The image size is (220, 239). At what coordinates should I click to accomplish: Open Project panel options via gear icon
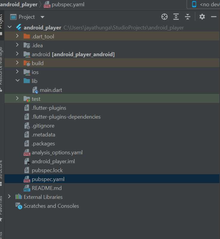[202, 17]
